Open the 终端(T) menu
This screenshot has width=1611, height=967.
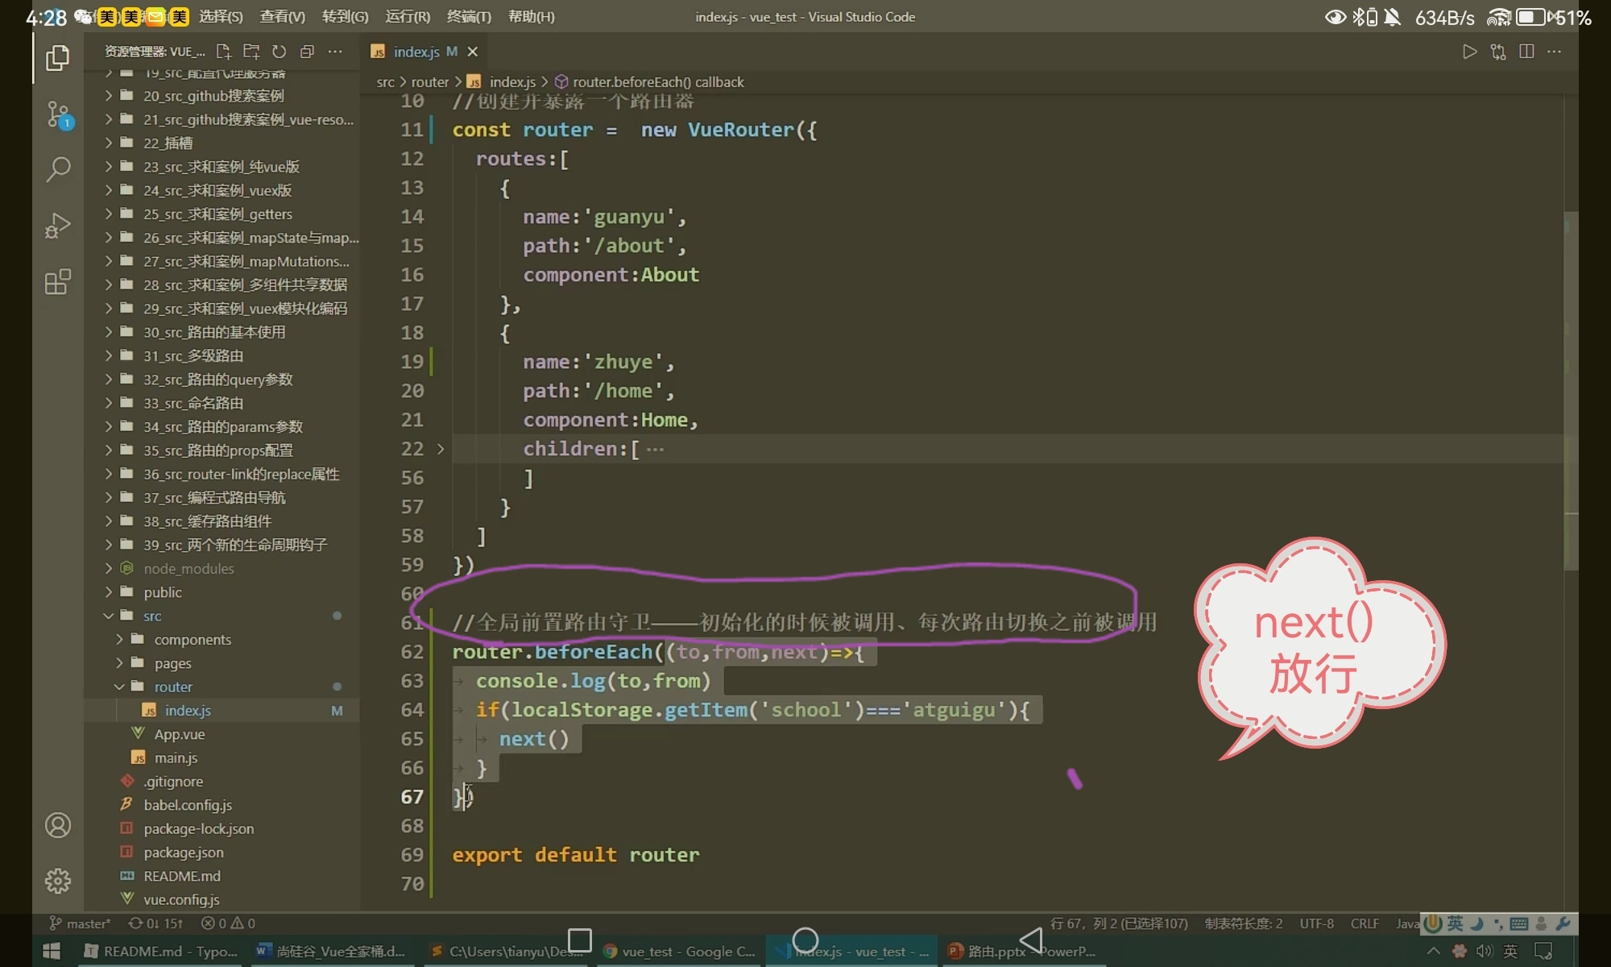point(469,16)
